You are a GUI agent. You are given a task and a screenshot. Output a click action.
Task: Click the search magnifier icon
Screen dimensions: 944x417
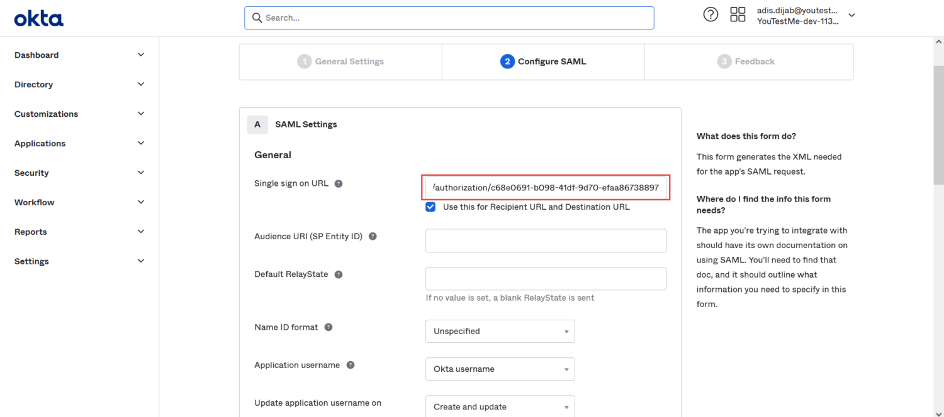click(257, 18)
